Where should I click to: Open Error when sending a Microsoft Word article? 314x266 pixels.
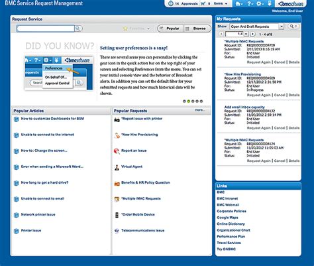[x=52, y=166]
